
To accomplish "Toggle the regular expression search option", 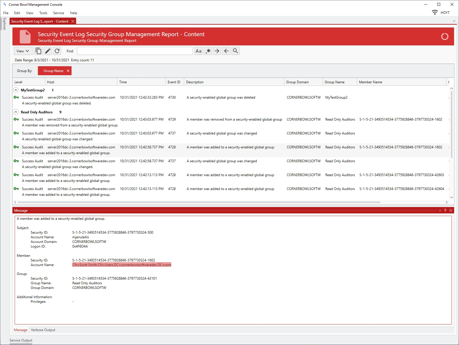I will (x=208, y=51).
